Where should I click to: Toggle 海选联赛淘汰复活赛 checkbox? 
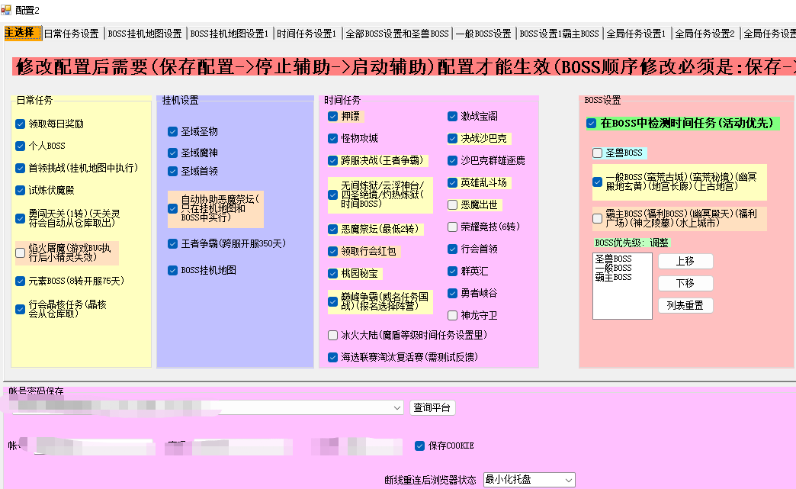click(x=332, y=358)
